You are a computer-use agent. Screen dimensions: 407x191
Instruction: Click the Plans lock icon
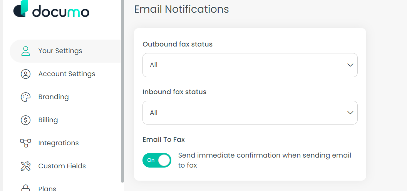26,188
